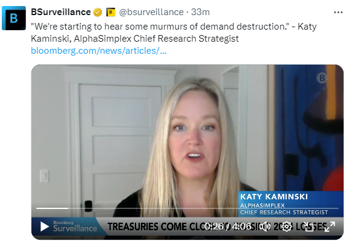Mute the video with the speaker icon
The height and width of the screenshot is (244, 349).
pyautogui.click(x=265, y=226)
